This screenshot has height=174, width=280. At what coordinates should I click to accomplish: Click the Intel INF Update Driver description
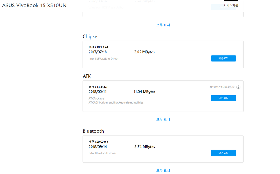pos(103,58)
